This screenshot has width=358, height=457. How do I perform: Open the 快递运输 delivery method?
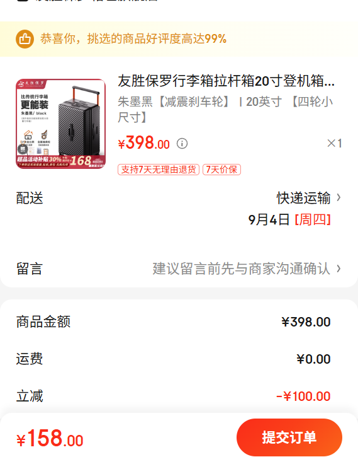304,198
